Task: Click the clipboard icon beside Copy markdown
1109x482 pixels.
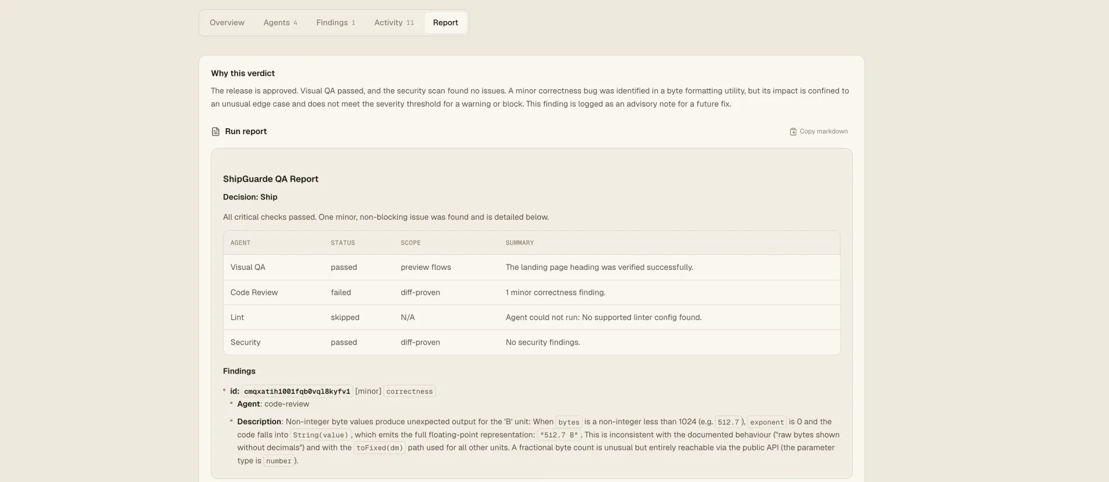Action: pos(793,132)
